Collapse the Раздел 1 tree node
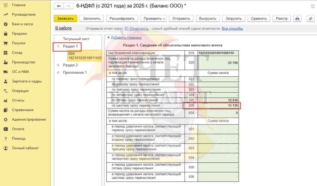Image resolution: width=317 pixels, height=186 pixels. pos(58,46)
